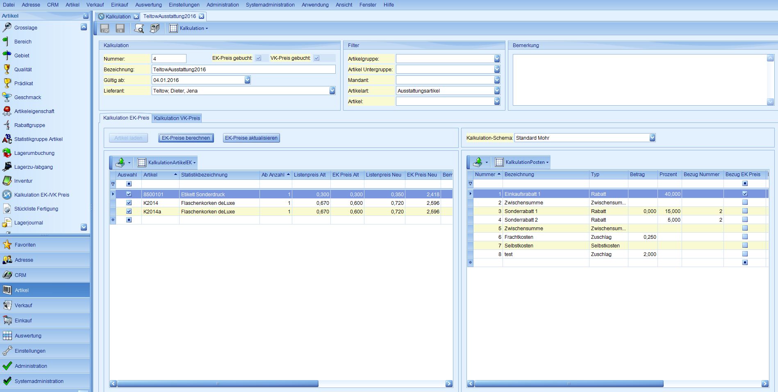The height and width of the screenshot is (392, 778).
Task: Uncheck Bezug EK Preis for Einkaufsrabatt 1
Action: [745, 194]
